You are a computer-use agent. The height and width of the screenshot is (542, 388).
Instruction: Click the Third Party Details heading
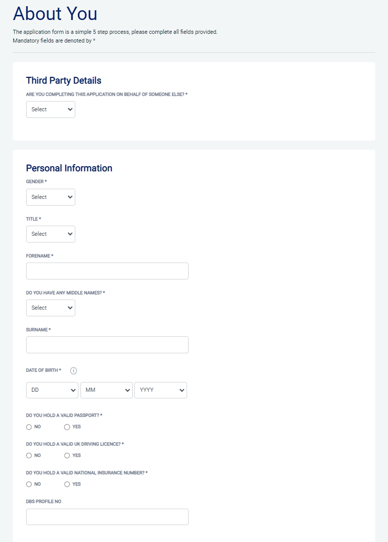(64, 81)
